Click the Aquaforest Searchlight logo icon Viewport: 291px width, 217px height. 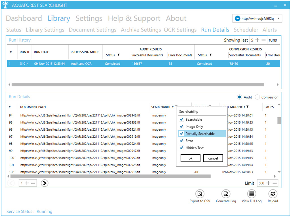(6, 5)
